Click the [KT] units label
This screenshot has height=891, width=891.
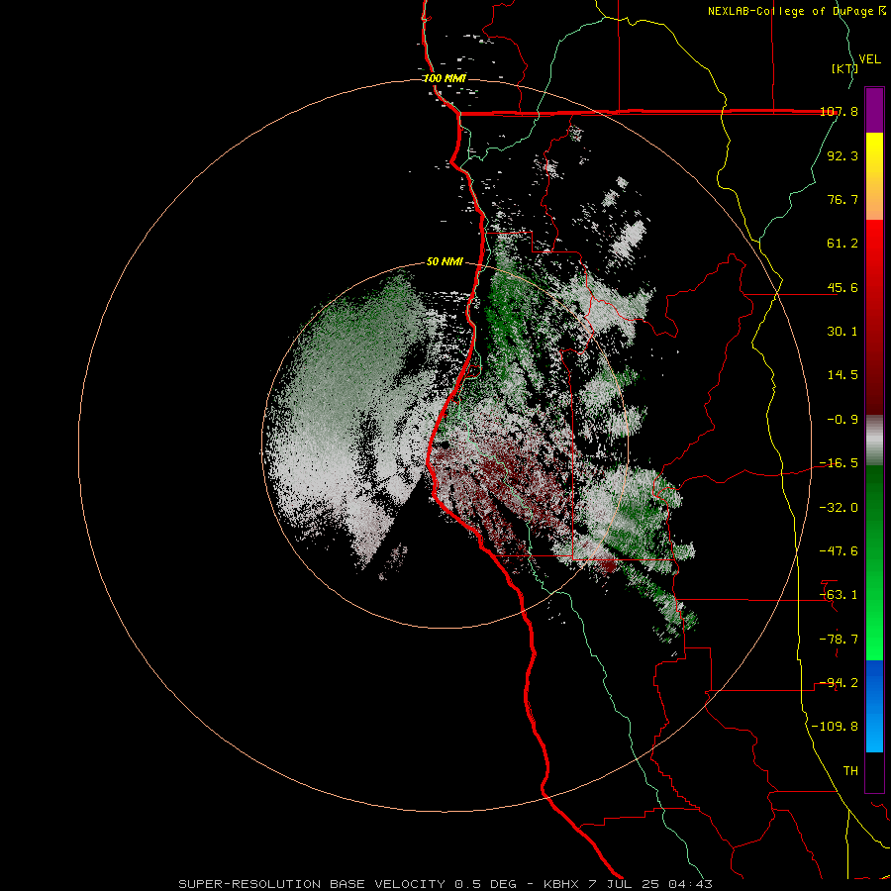coord(844,68)
